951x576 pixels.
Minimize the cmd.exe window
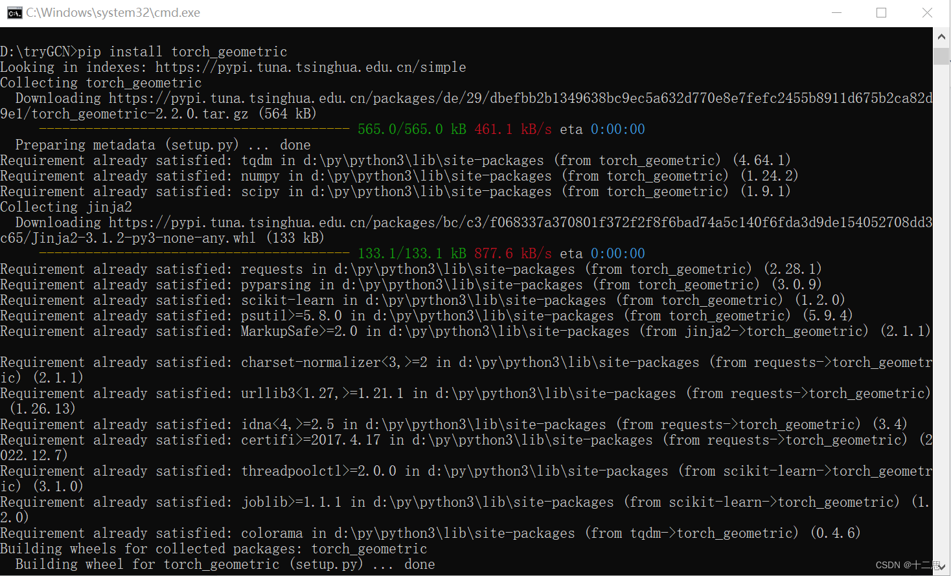pyautogui.click(x=836, y=13)
